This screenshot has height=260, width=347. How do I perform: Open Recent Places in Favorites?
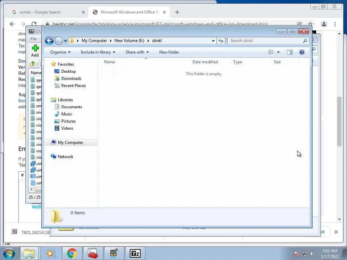coord(74,86)
